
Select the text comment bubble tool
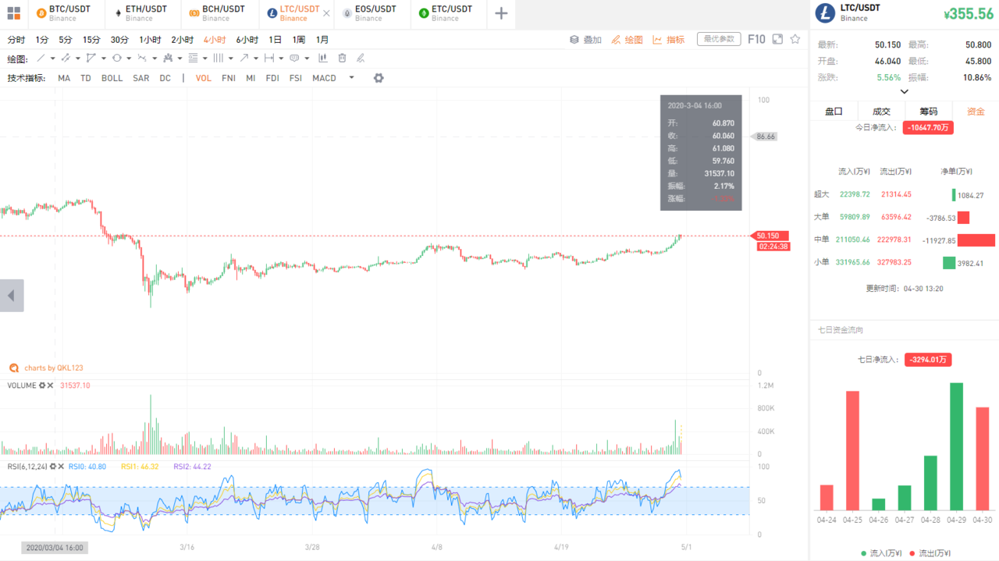click(294, 59)
